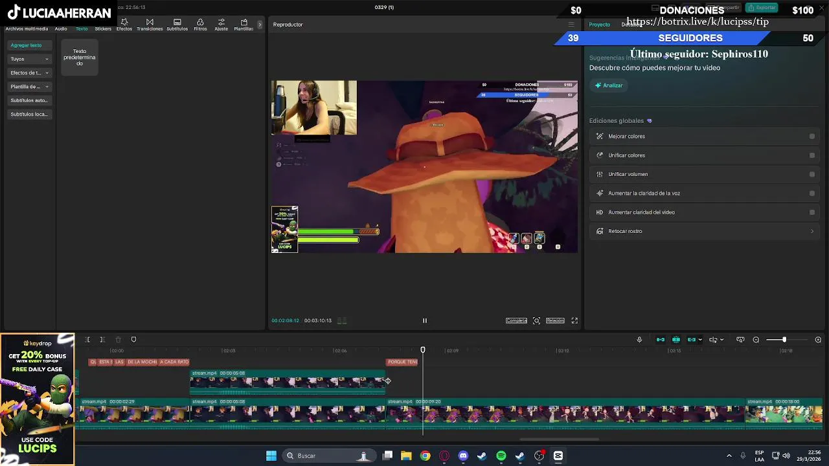The width and height of the screenshot is (829, 466).
Task: Click the Analizar button
Action: [609, 85]
